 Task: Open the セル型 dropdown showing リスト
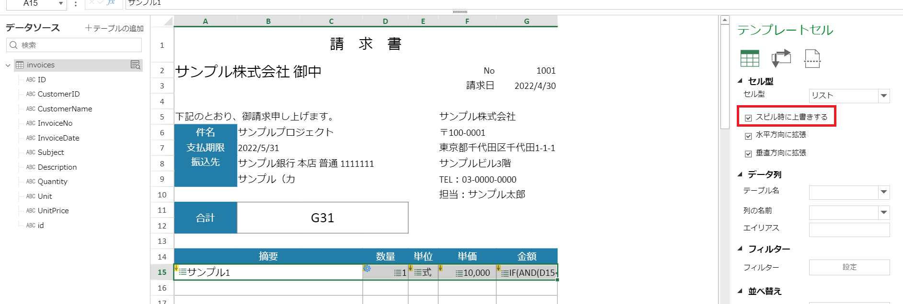pyautogui.click(x=884, y=96)
